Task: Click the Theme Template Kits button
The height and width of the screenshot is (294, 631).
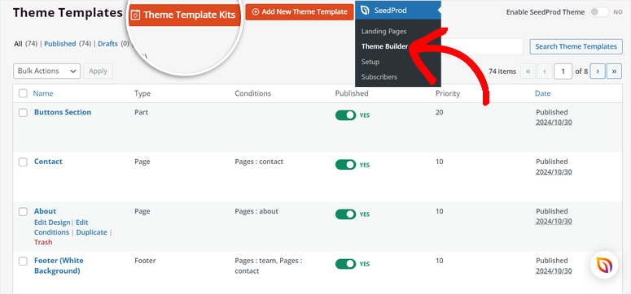Action: 184,15
